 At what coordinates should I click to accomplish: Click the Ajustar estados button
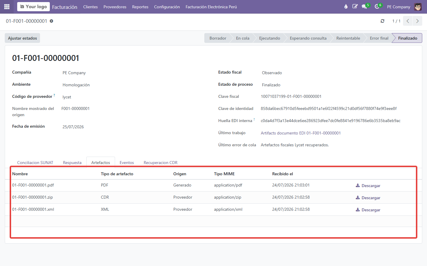coord(23,38)
